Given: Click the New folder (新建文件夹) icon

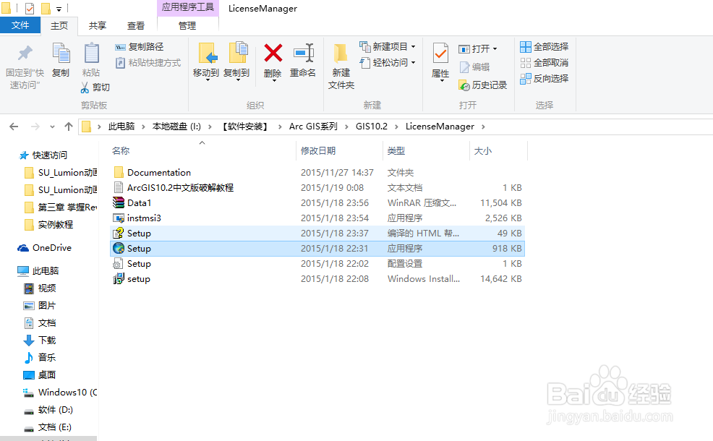Looking at the screenshot, I should 341,53.
